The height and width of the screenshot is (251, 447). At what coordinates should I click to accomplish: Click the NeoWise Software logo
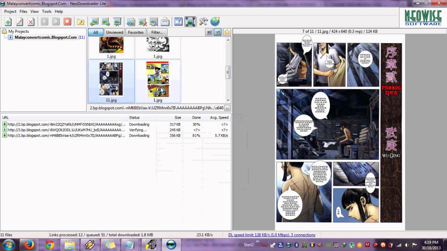click(423, 17)
